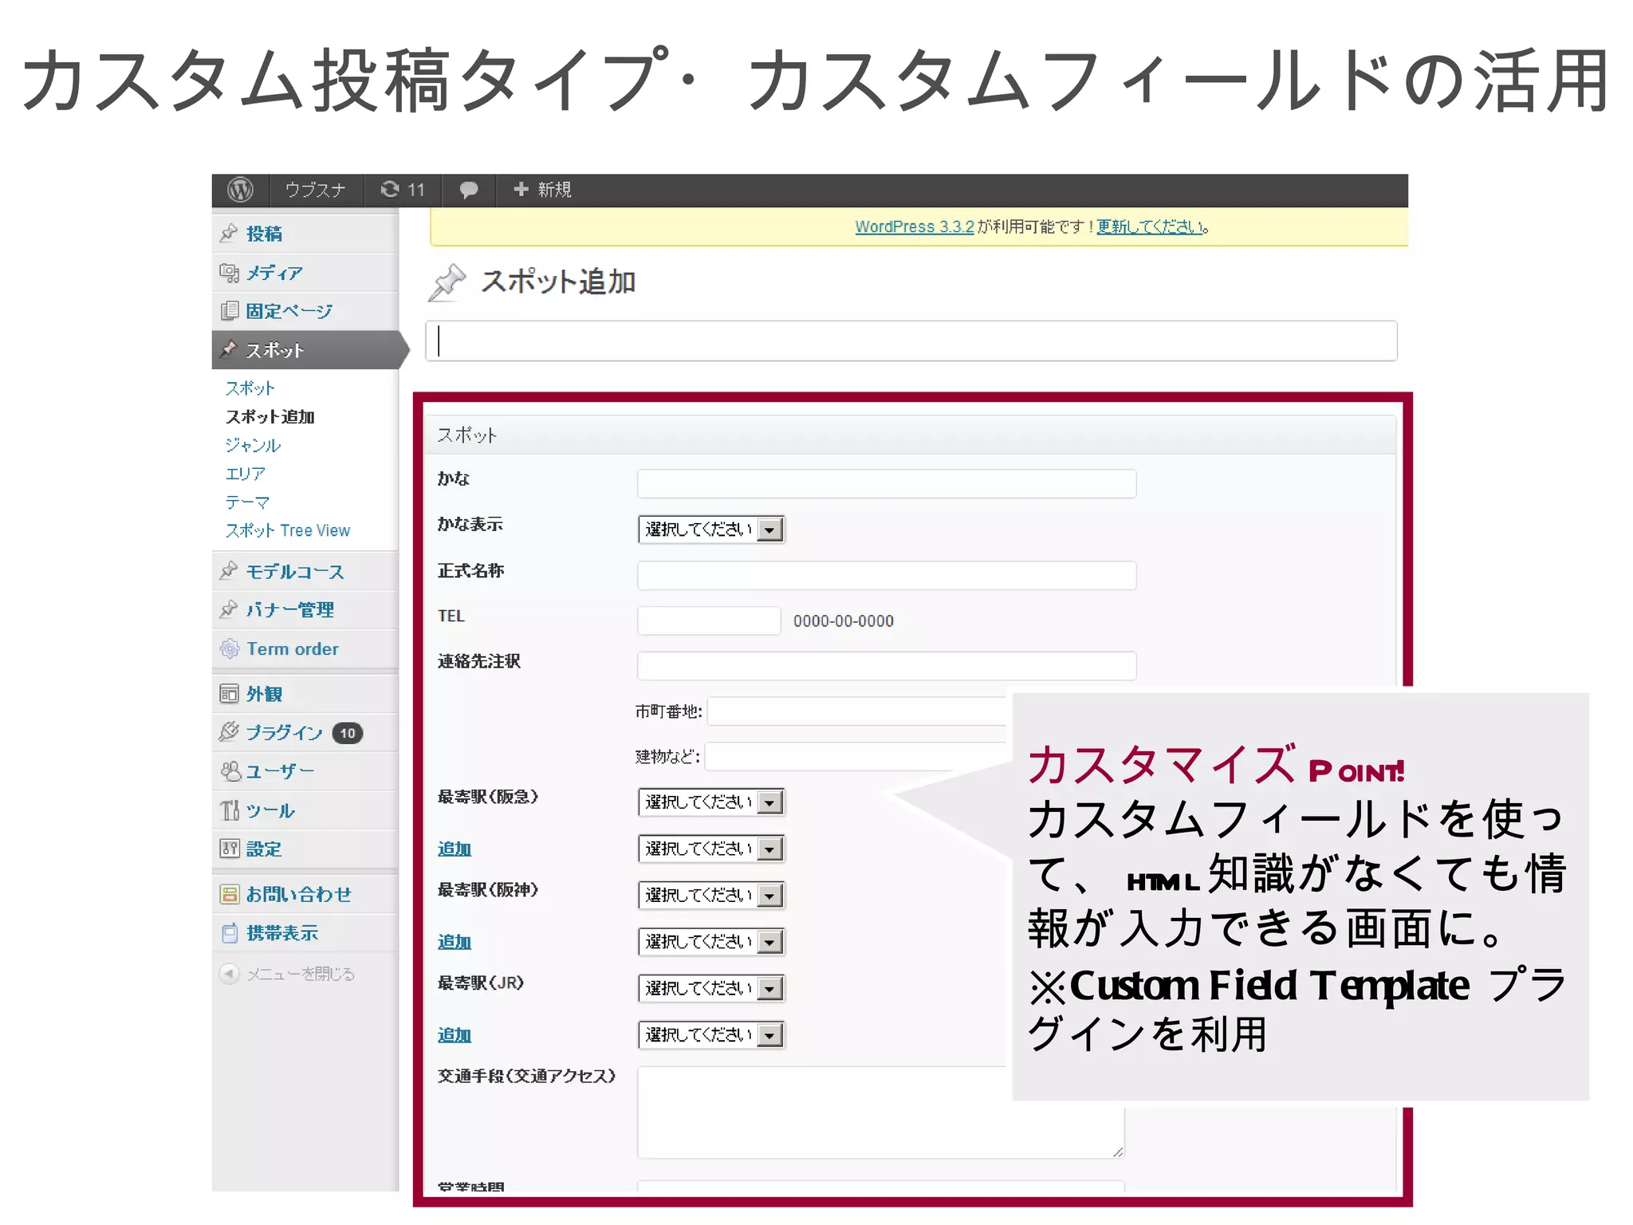Click the 建物など input field

[857, 756]
